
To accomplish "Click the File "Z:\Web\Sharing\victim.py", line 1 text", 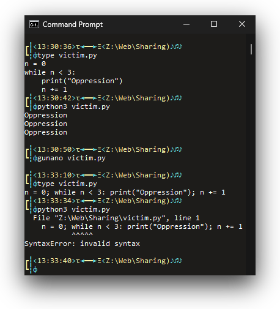I will [x=116, y=218].
